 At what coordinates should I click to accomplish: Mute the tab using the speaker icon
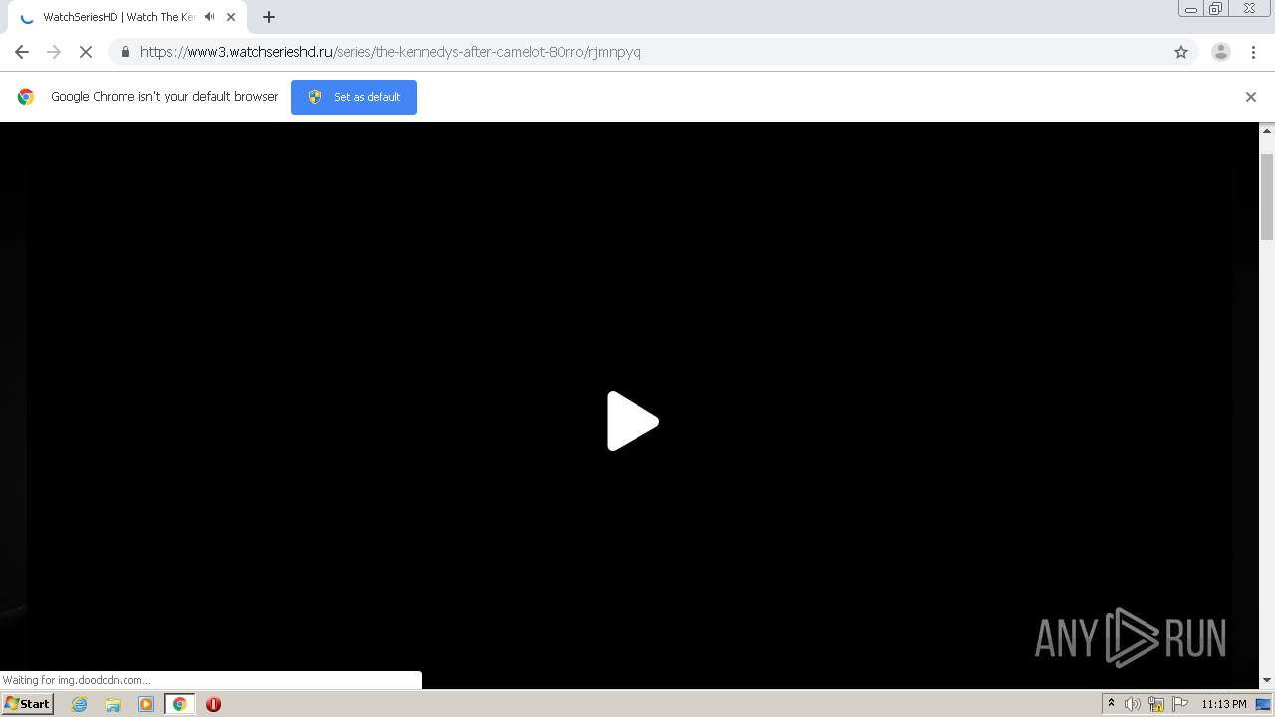point(209,17)
